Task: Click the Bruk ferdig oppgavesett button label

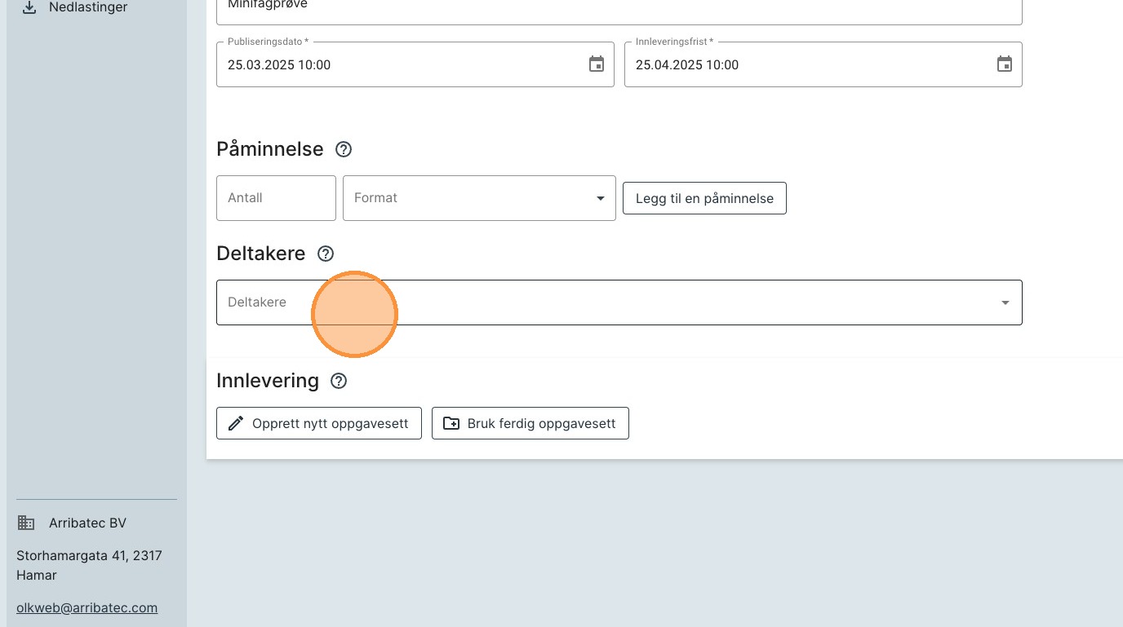Action: click(541, 424)
